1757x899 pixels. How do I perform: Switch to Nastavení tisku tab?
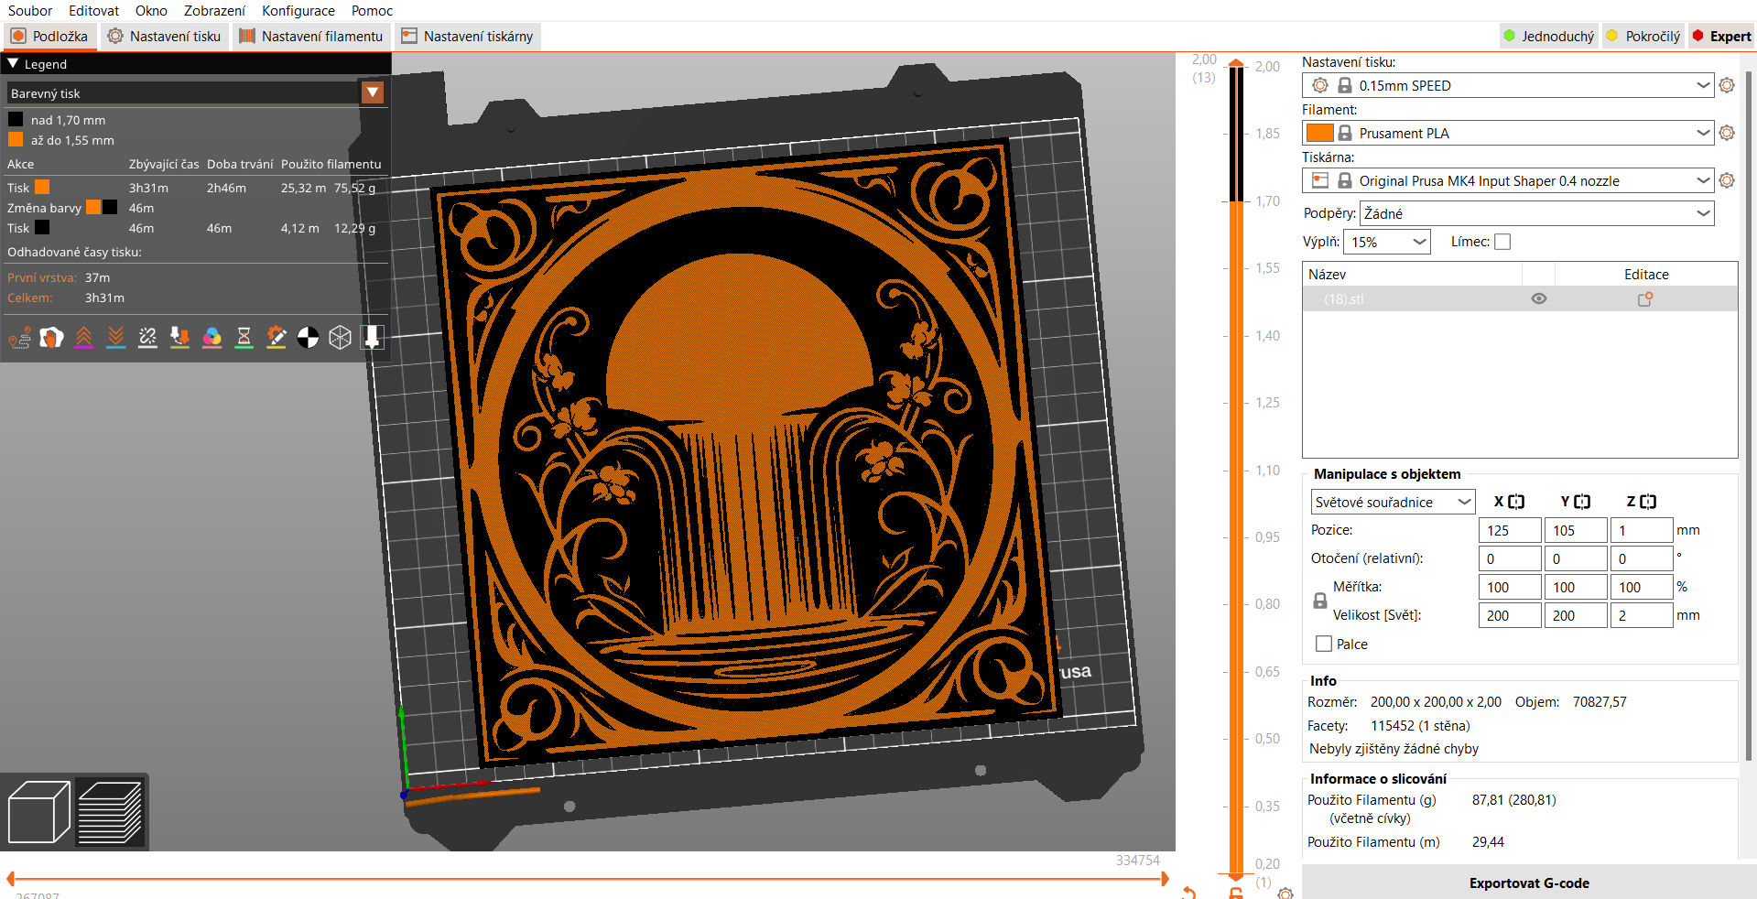tap(165, 37)
